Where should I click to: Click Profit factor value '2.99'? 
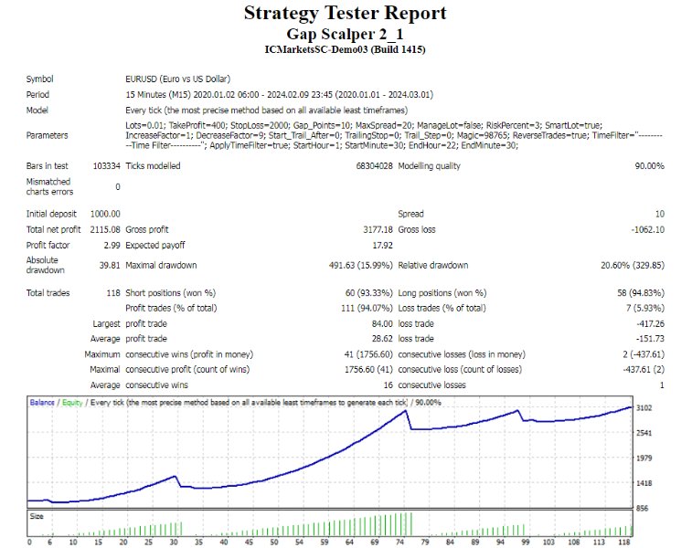click(x=112, y=245)
